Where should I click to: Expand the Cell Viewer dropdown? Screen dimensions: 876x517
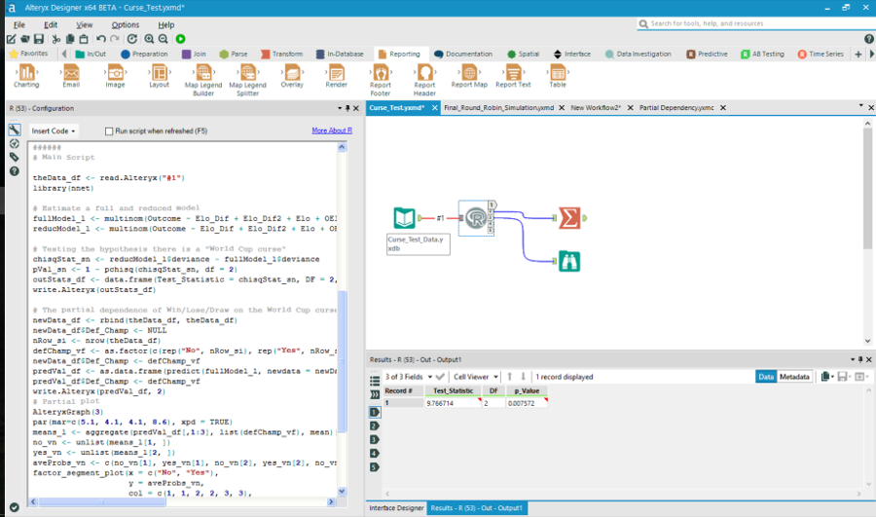[x=477, y=376]
